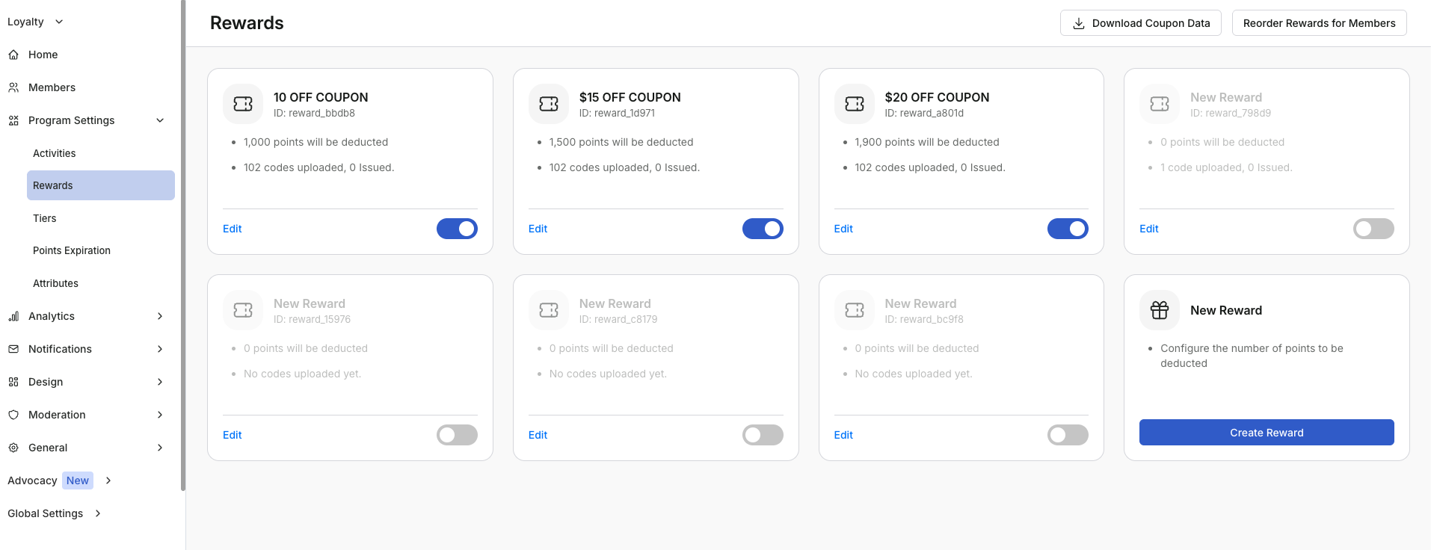Click the ID: reward_a801d text
This screenshot has width=1431, height=550.
coord(924,113)
